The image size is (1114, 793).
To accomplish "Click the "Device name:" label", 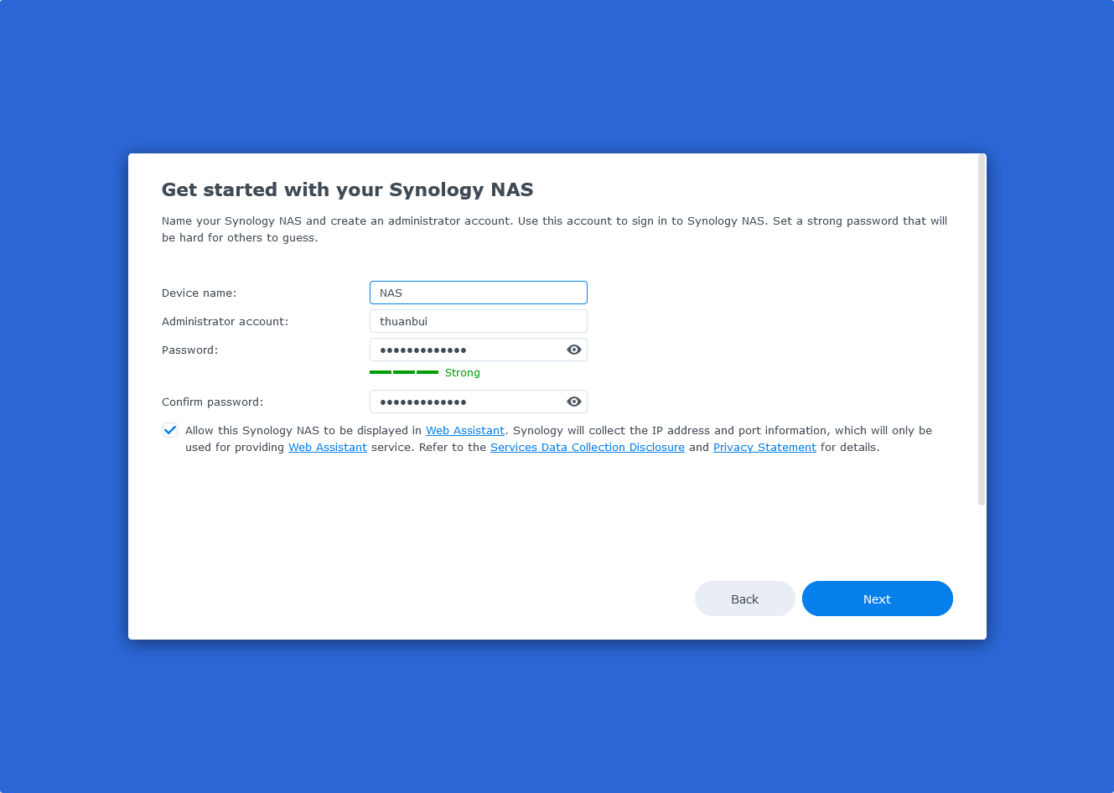I will point(199,293).
